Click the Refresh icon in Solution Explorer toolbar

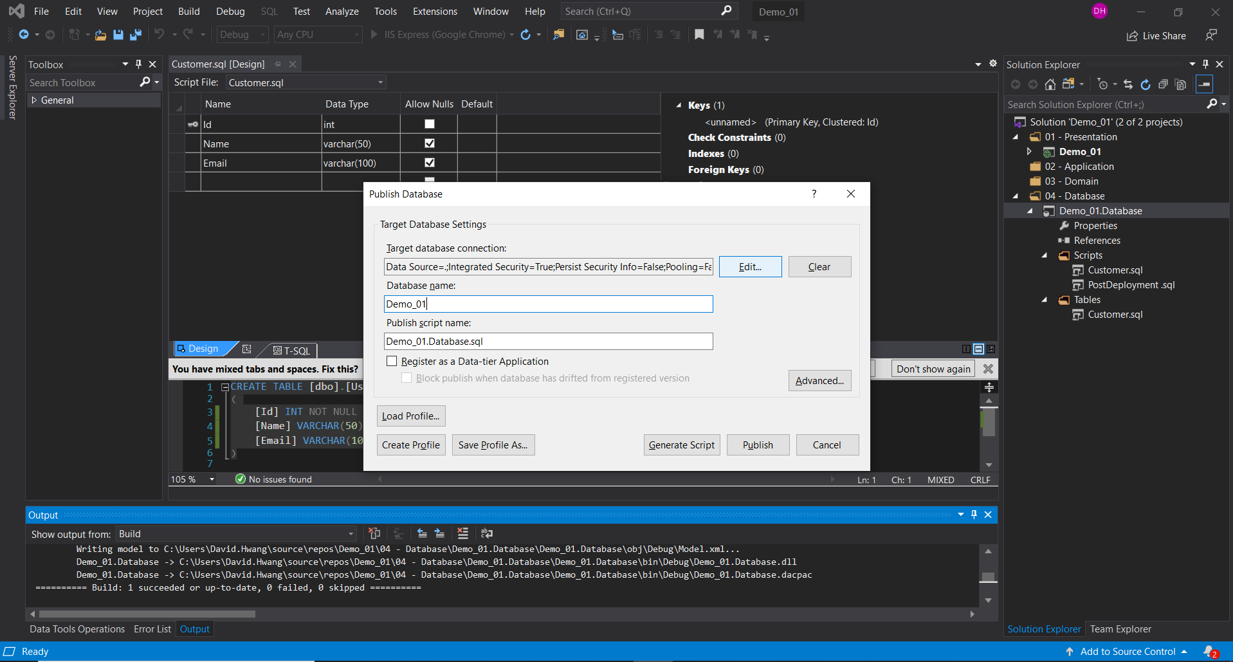click(x=1146, y=84)
